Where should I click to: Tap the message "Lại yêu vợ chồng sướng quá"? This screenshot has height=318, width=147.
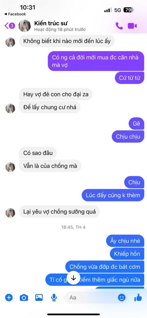(59, 212)
